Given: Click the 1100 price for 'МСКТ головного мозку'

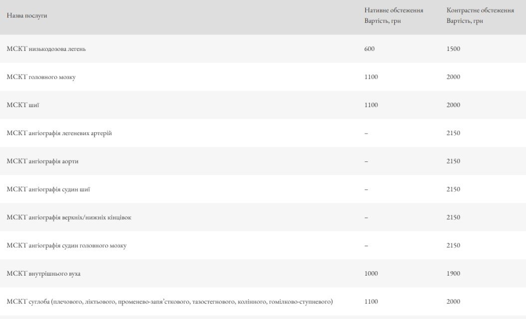Looking at the screenshot, I should [371, 77].
